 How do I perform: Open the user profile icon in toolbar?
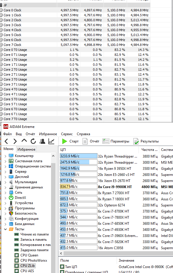pos(42,141)
